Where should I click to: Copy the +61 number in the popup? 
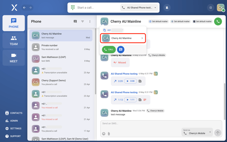pyautogui.click(x=105, y=30)
